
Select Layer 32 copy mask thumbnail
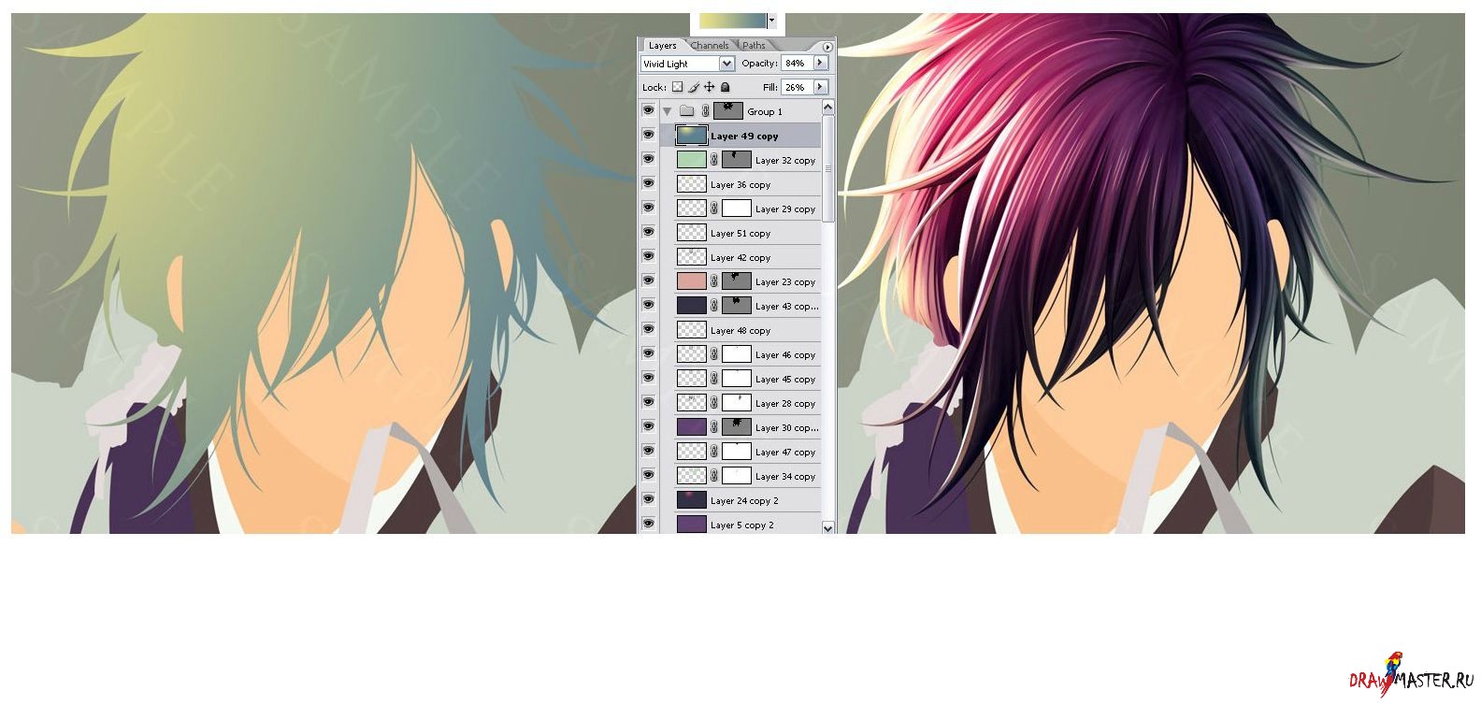click(x=737, y=160)
